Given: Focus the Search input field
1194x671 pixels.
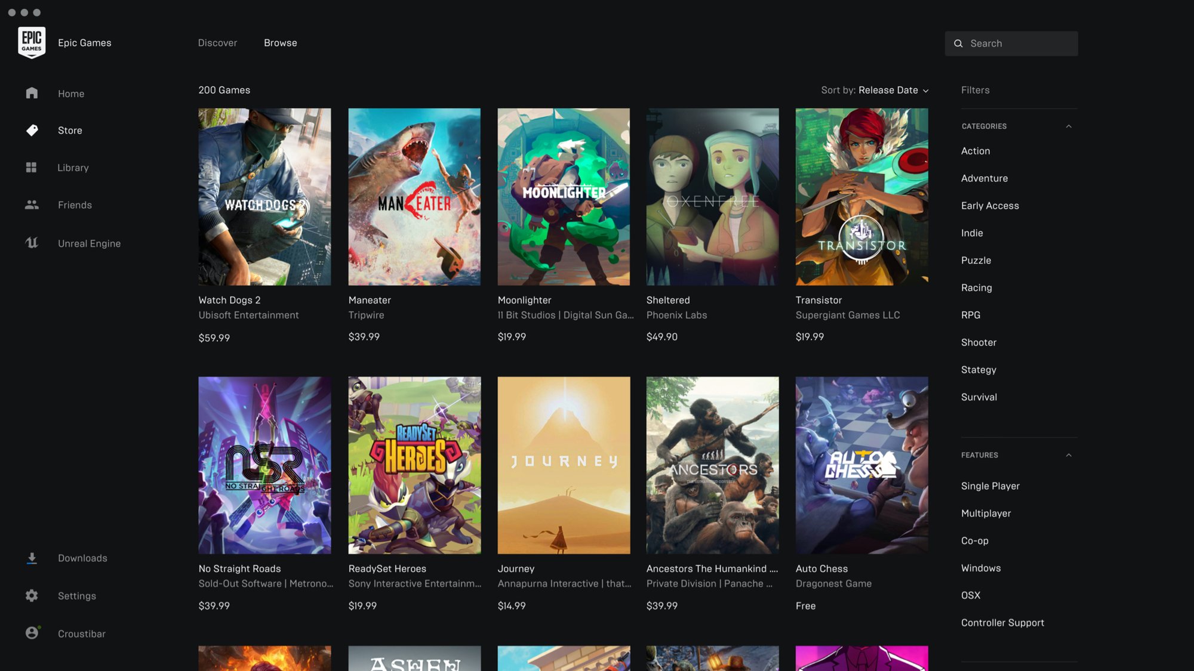Looking at the screenshot, I should coord(1011,44).
